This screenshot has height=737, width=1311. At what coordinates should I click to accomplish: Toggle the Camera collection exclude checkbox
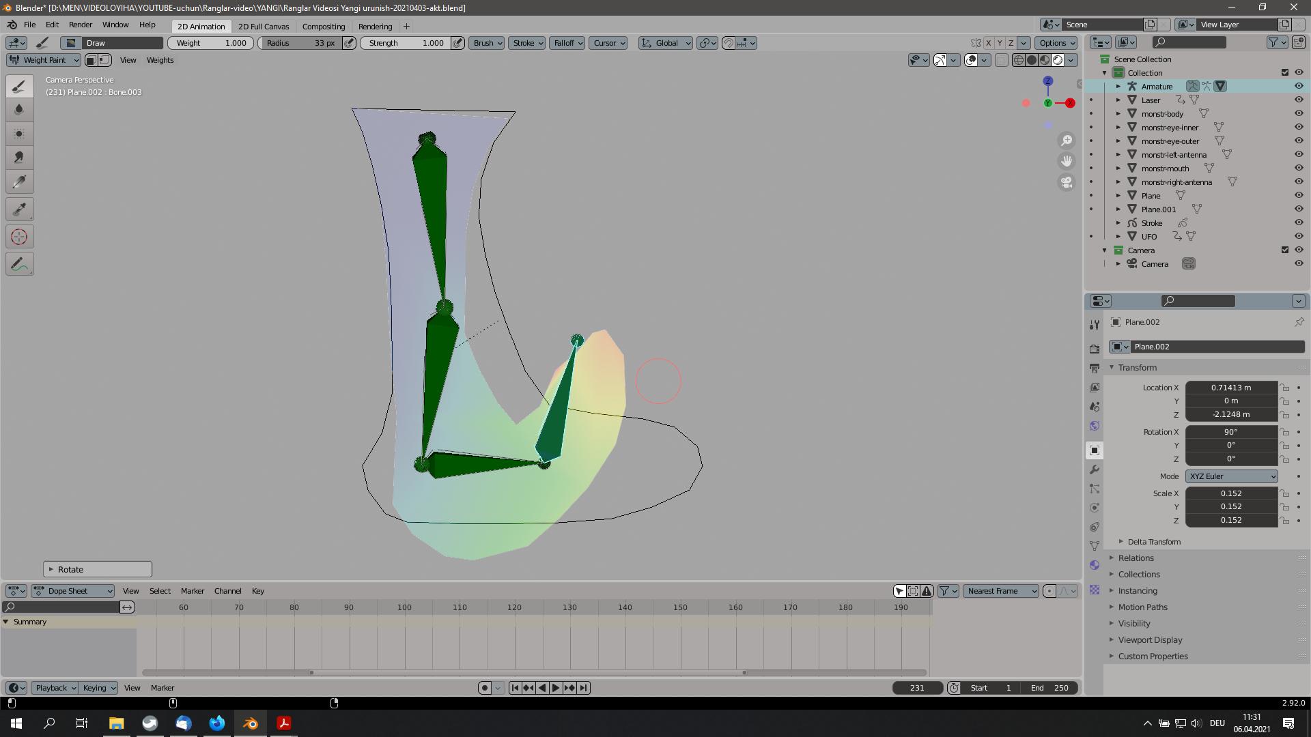(1284, 250)
